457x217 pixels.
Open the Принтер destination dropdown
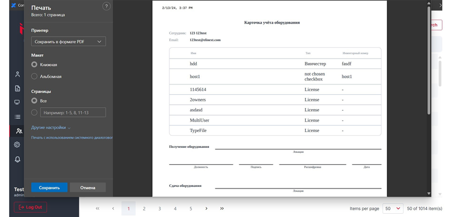tap(68, 42)
